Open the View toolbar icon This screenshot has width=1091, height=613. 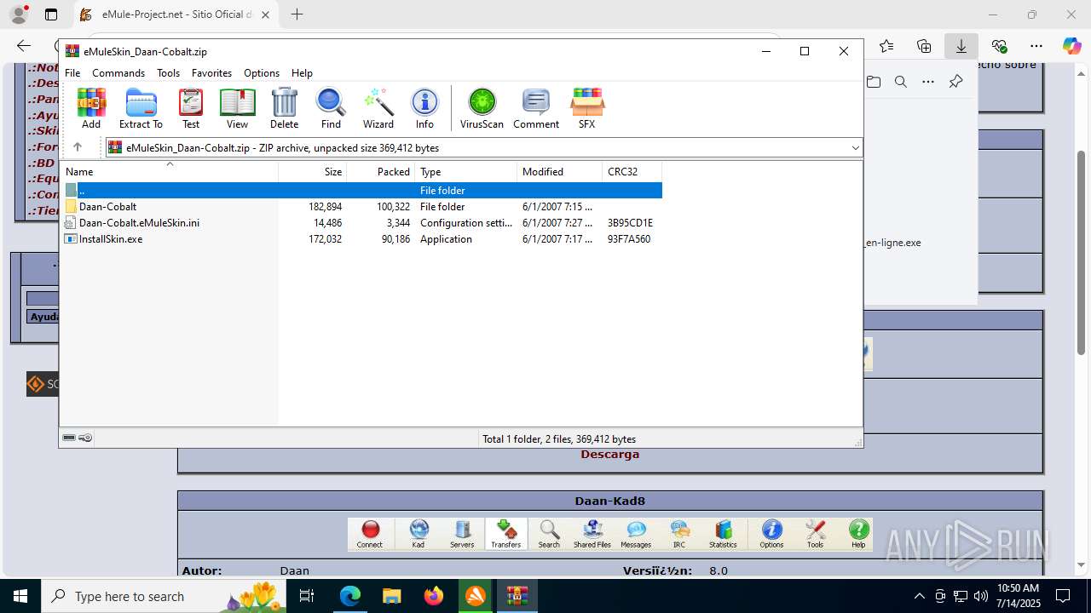237,108
